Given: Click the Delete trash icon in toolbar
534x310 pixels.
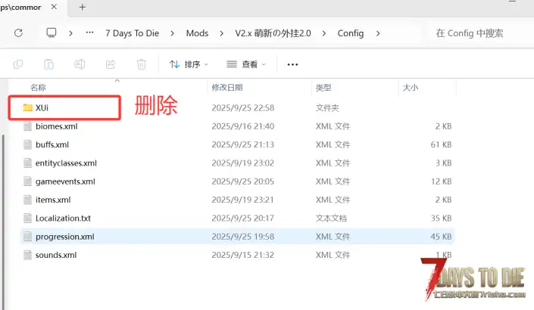Looking at the screenshot, I should [x=142, y=64].
